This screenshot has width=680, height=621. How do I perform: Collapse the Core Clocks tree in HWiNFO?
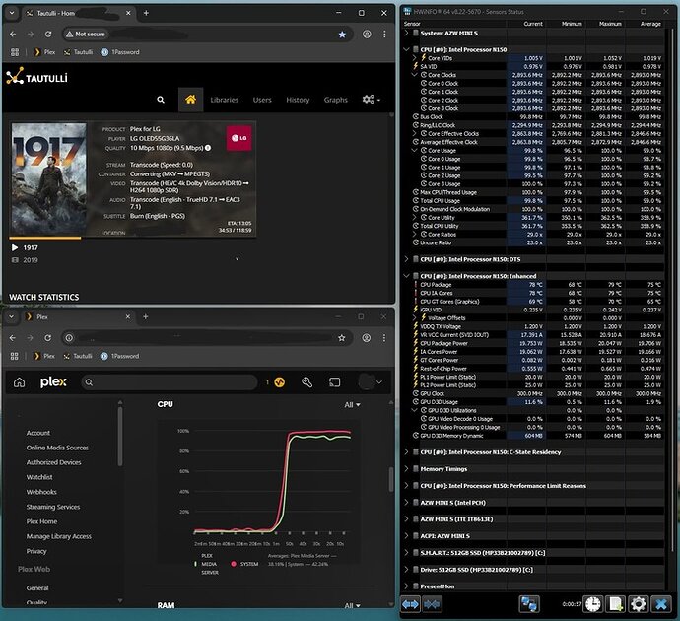415,75
